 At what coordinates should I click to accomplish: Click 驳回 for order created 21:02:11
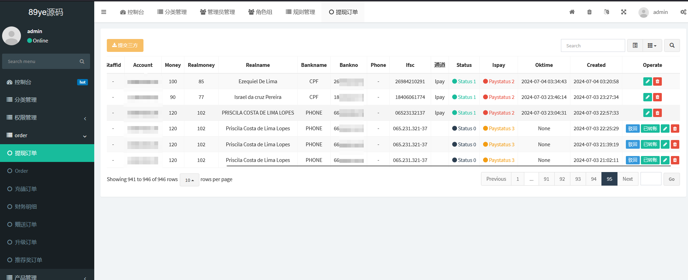coord(632,160)
